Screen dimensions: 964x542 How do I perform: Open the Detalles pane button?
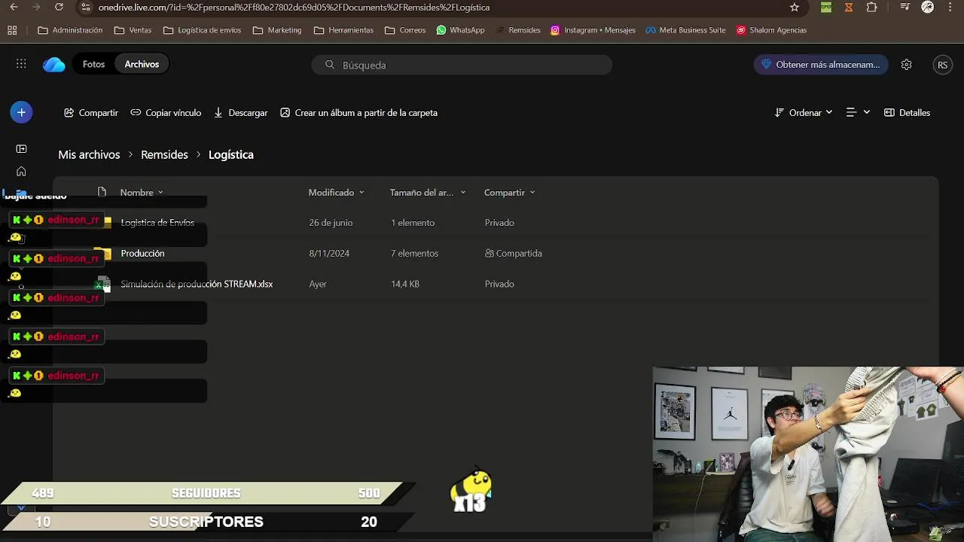pyautogui.click(x=907, y=113)
